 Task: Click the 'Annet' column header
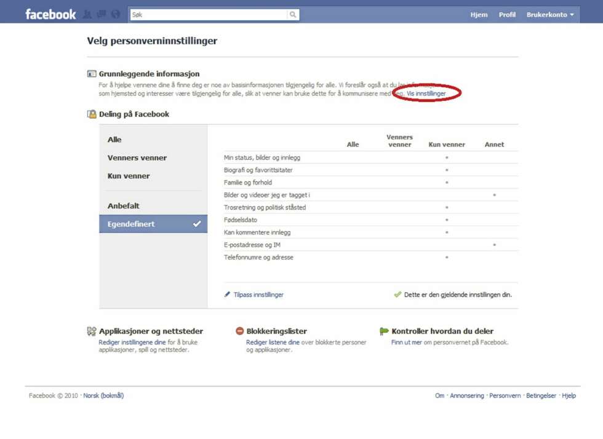tap(494, 144)
